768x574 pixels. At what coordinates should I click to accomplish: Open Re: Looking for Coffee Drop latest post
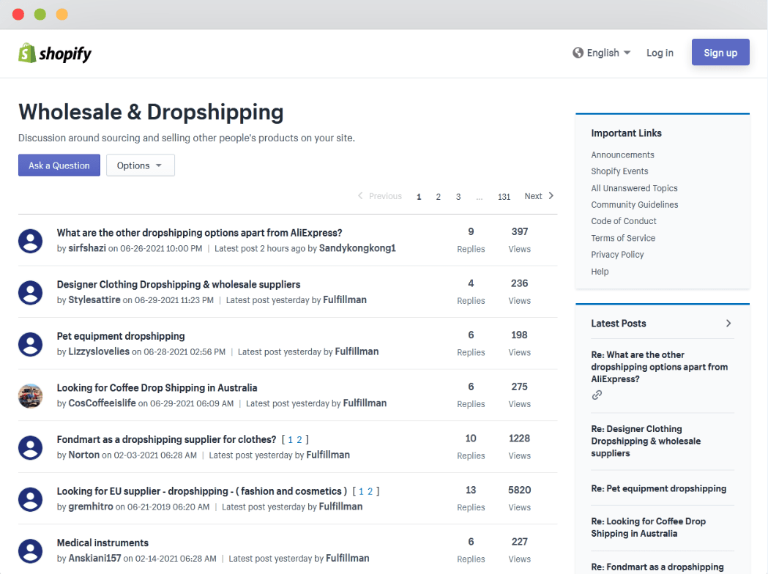(648, 527)
